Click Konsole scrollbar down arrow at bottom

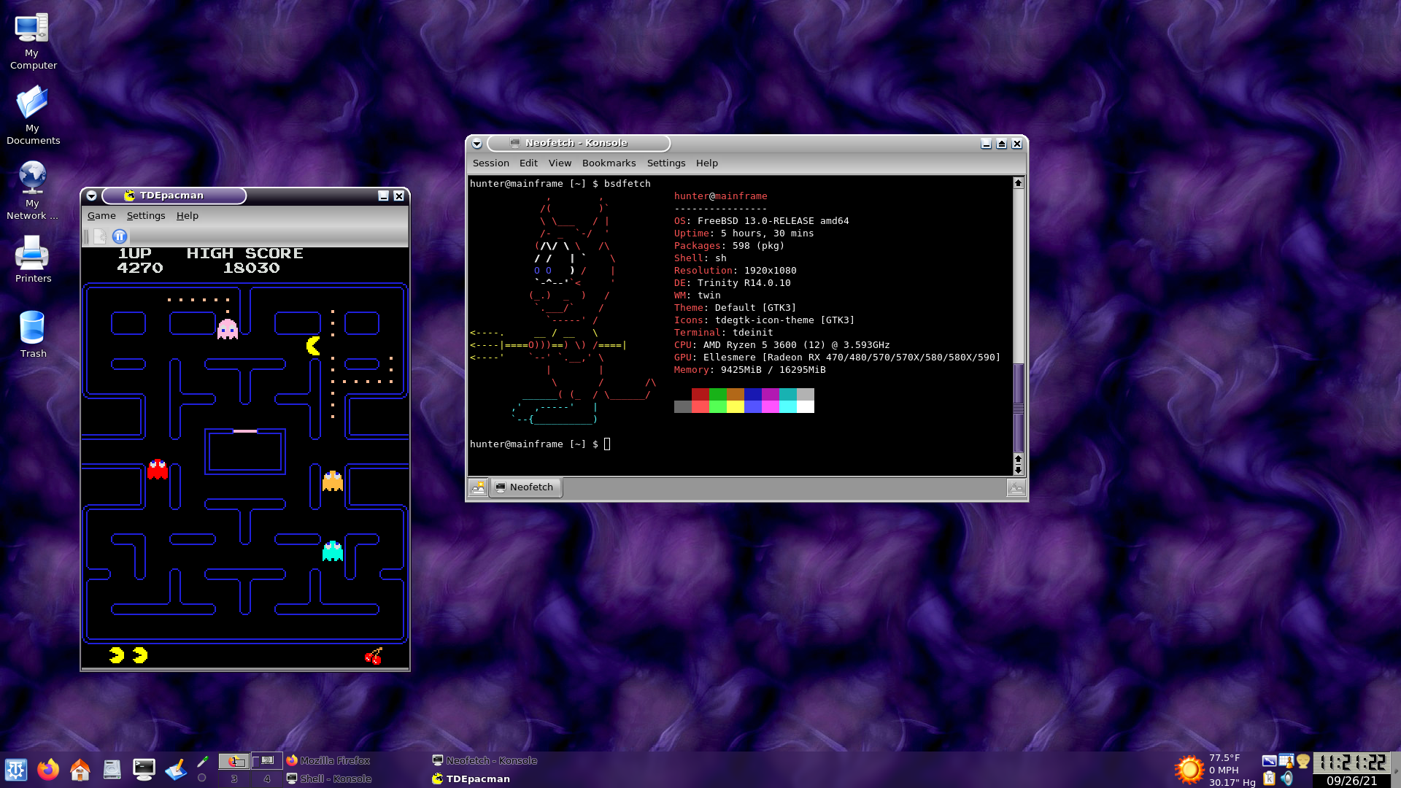tap(1019, 469)
